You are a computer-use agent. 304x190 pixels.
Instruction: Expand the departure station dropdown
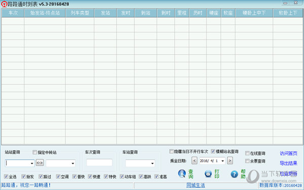[x=32, y=164]
